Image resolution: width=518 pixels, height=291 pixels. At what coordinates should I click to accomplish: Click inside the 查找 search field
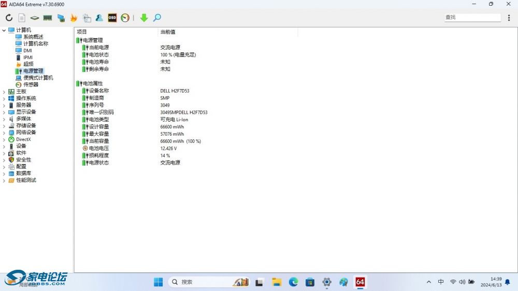pos(472,17)
